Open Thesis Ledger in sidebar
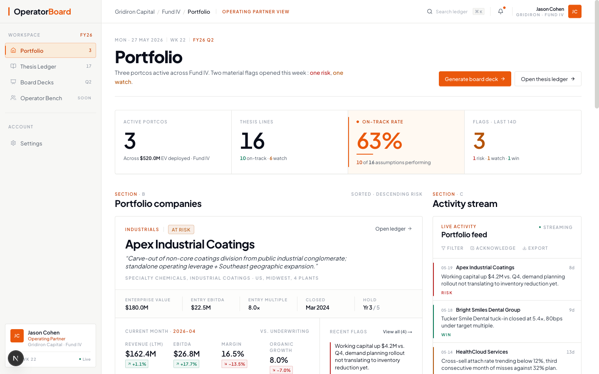Screen dimensions: 599x374 [50, 66]
